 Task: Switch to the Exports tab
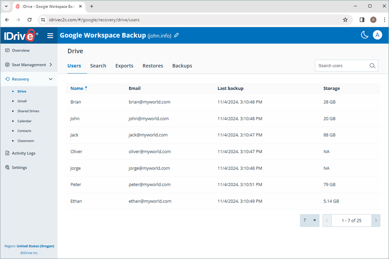[x=124, y=66]
